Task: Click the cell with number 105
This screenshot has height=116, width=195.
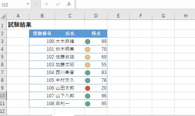Action: point(42,80)
